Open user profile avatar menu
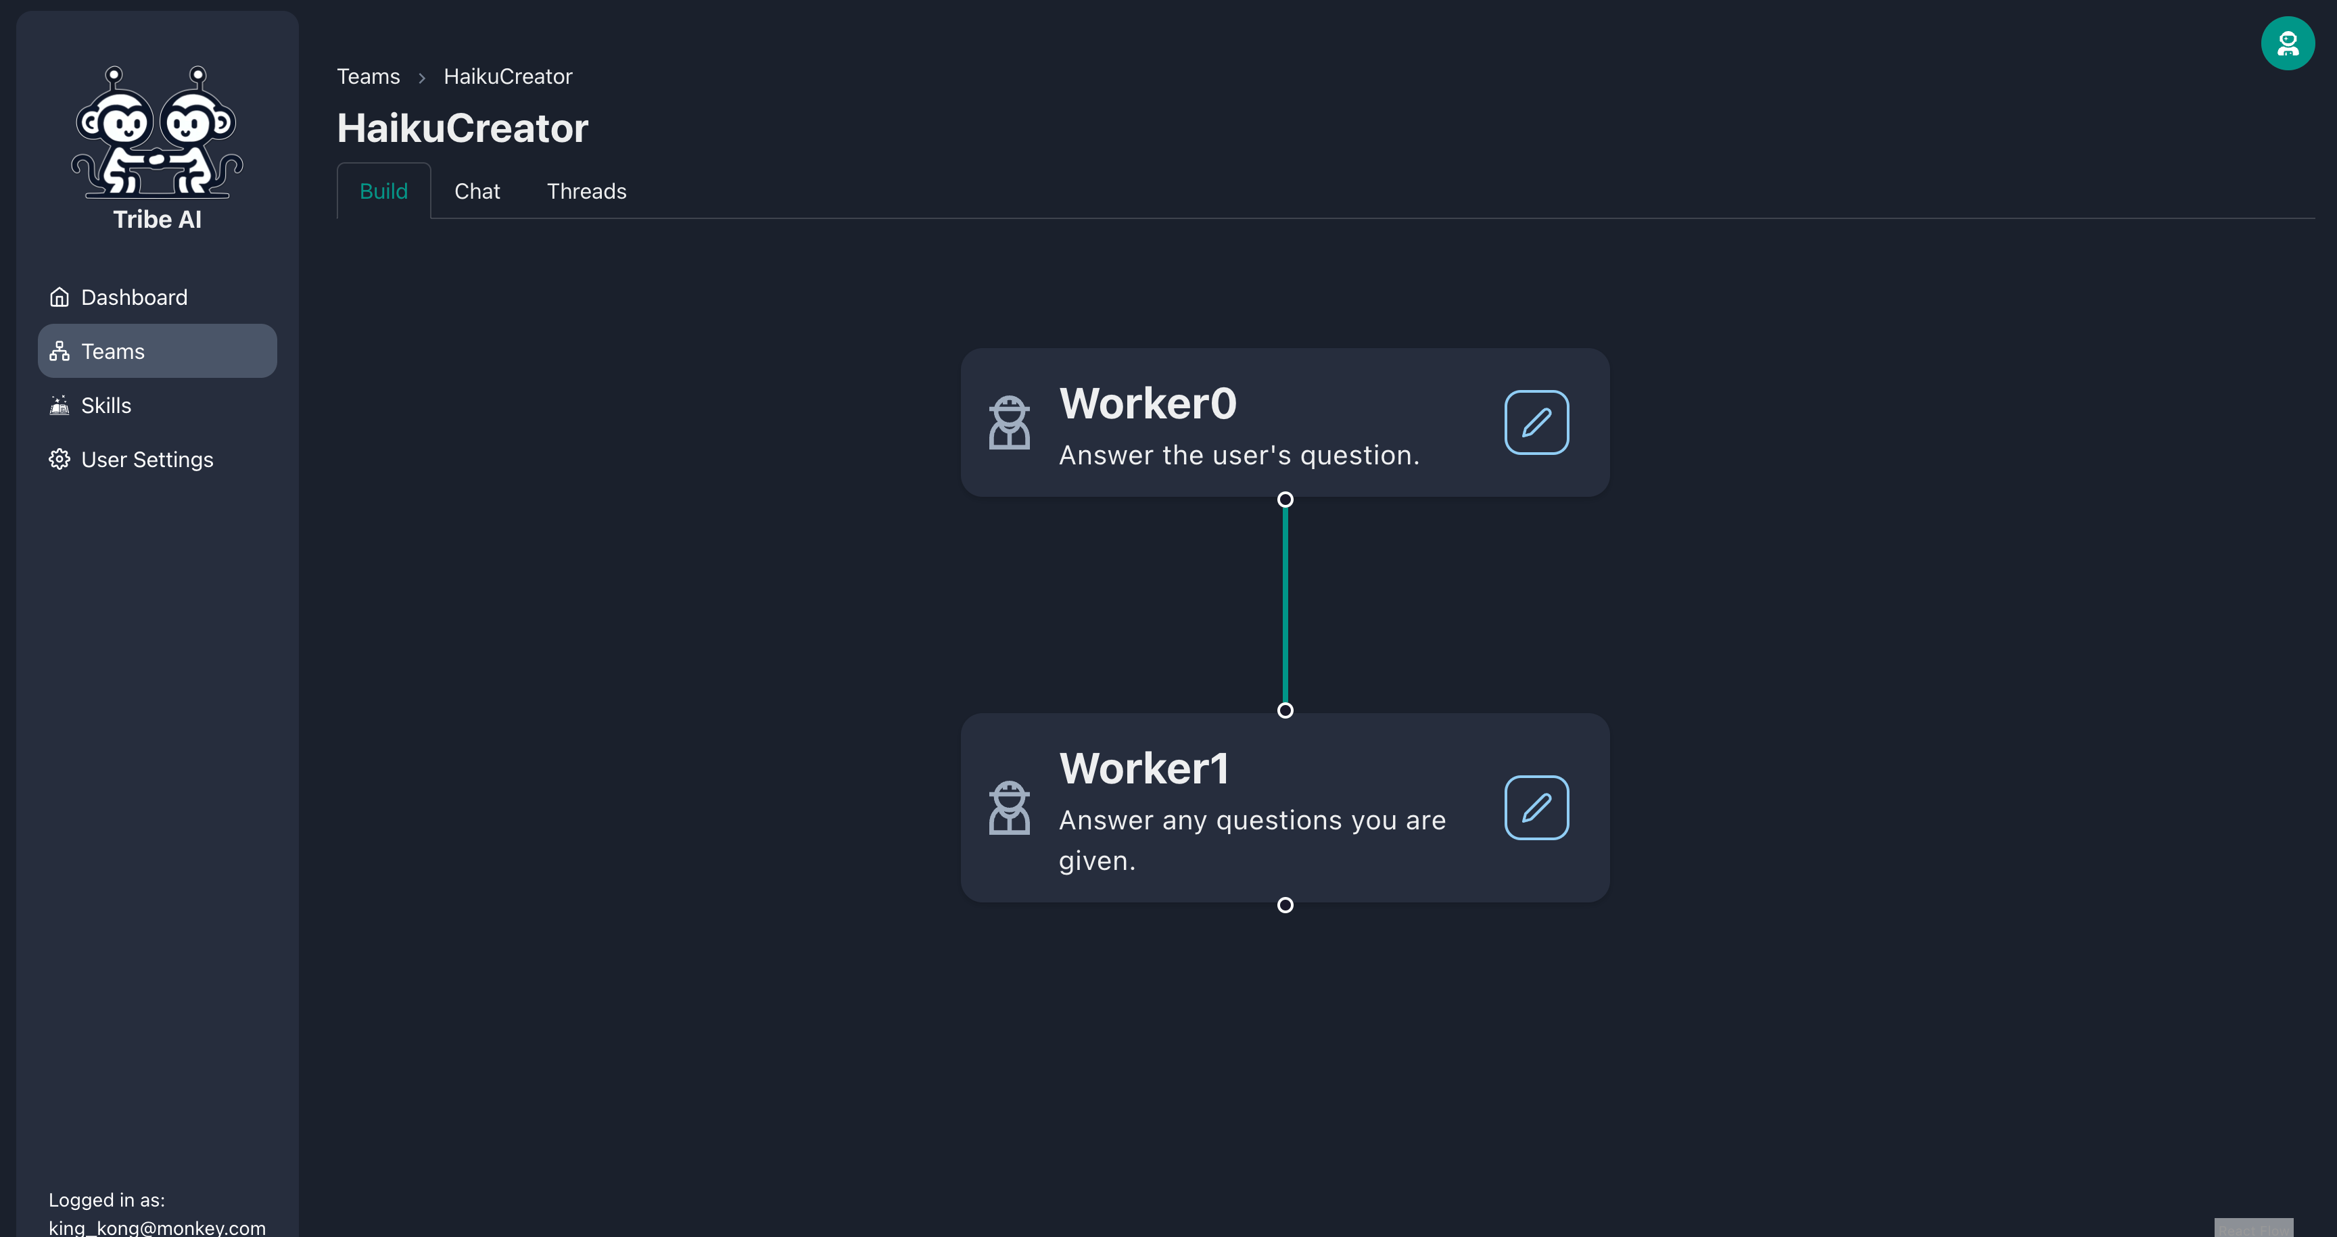The image size is (2337, 1237). pyautogui.click(x=2287, y=43)
